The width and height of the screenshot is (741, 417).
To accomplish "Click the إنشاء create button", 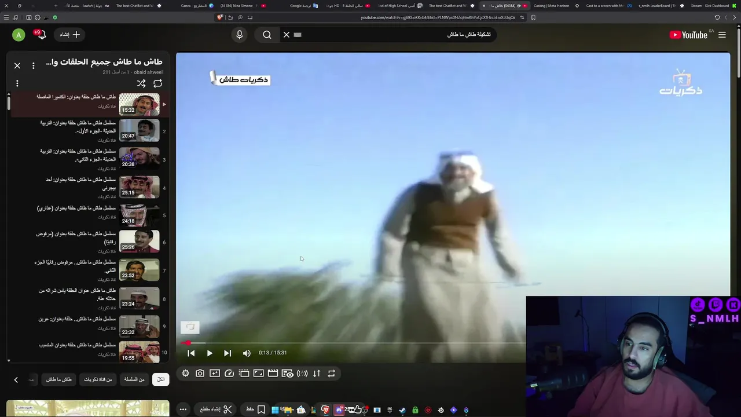I will (x=70, y=35).
